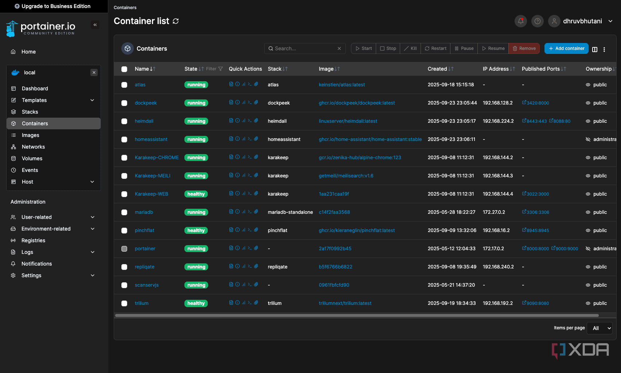621x373 pixels.
Task: Refresh the Container list
Action: pos(176,21)
